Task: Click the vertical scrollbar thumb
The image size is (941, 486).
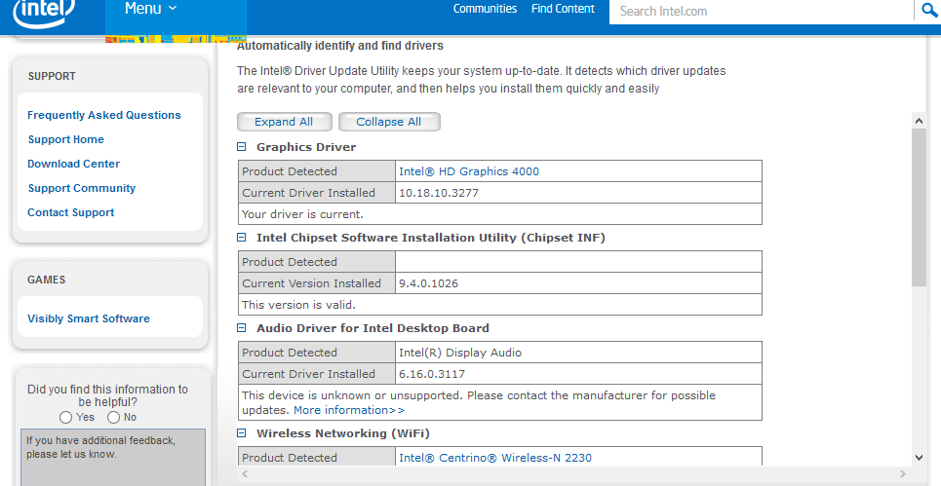Action: point(919,207)
